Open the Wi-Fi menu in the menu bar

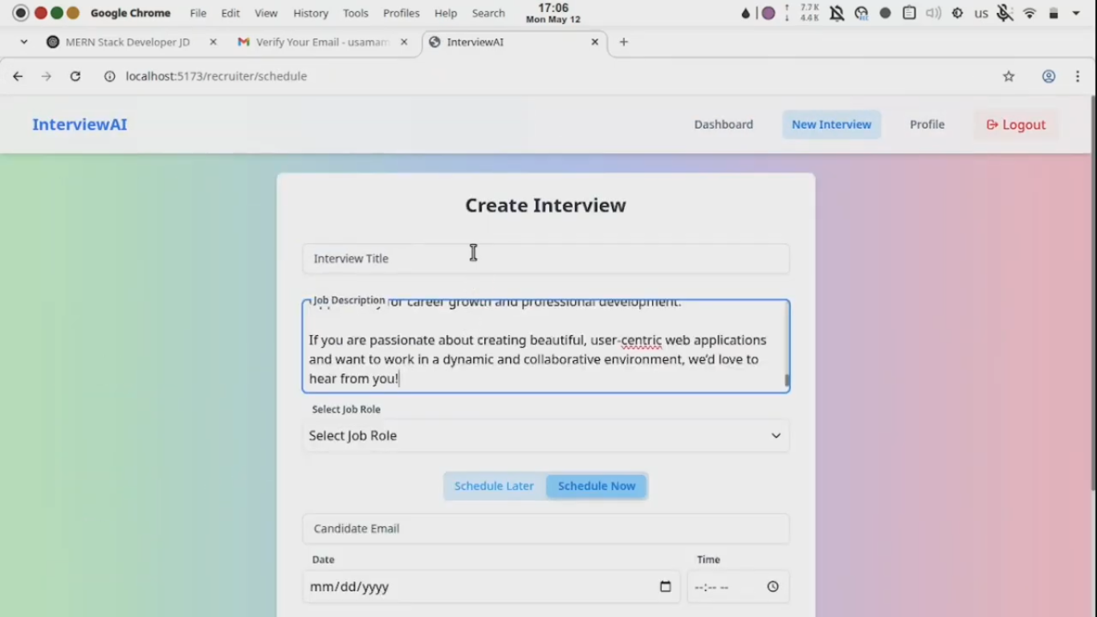pyautogui.click(x=1029, y=13)
